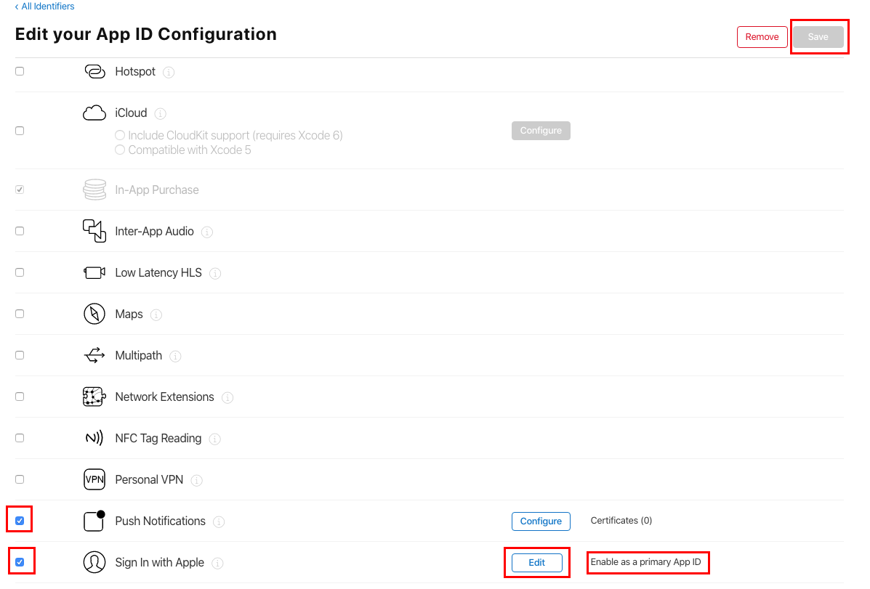Click the NFC Tag Reading icon

94,438
